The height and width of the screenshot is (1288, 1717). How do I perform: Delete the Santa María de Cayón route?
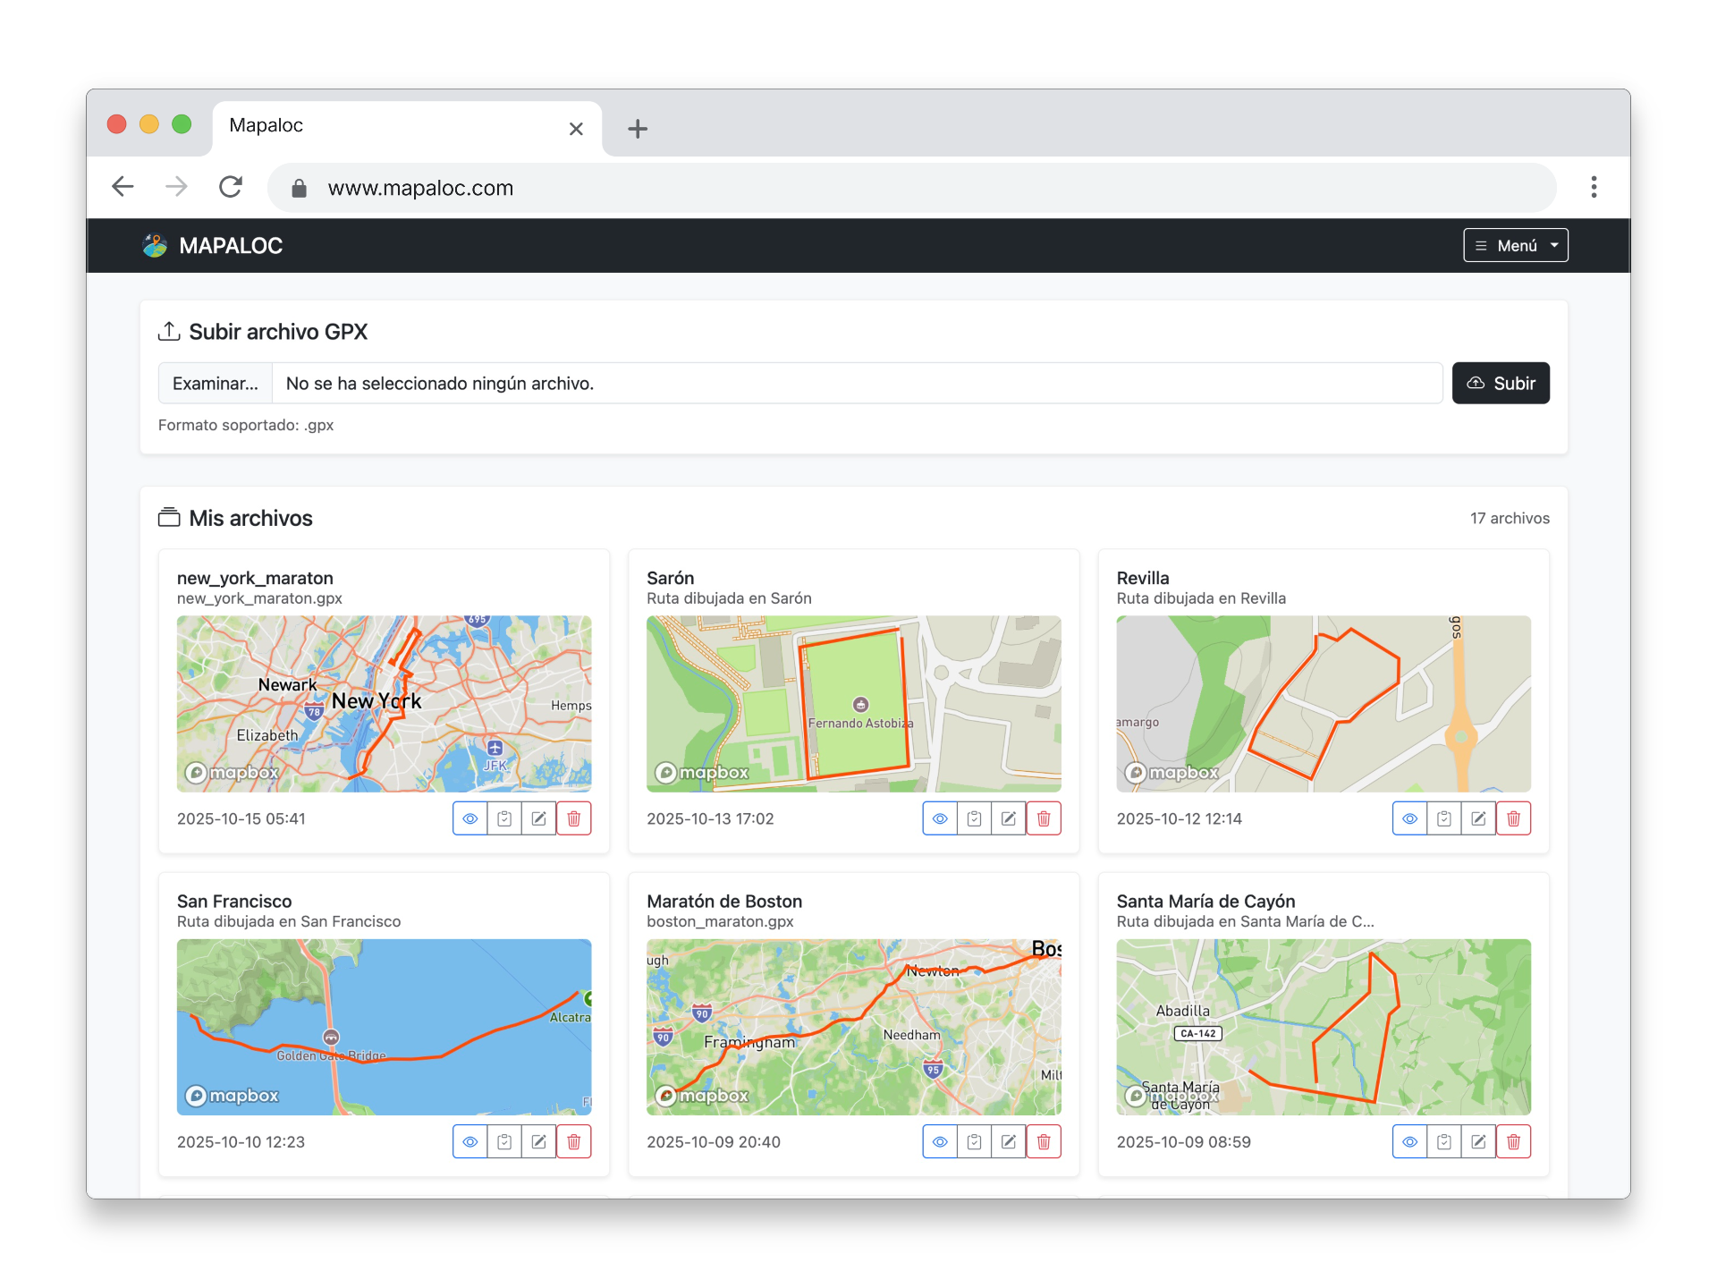(x=1513, y=1141)
